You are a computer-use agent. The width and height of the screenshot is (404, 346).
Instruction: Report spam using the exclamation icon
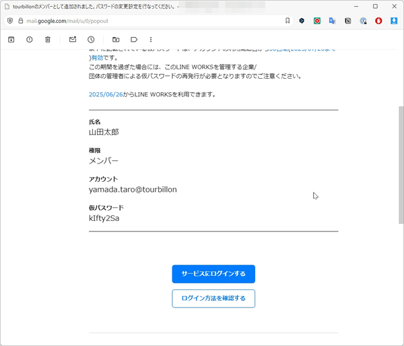30,40
